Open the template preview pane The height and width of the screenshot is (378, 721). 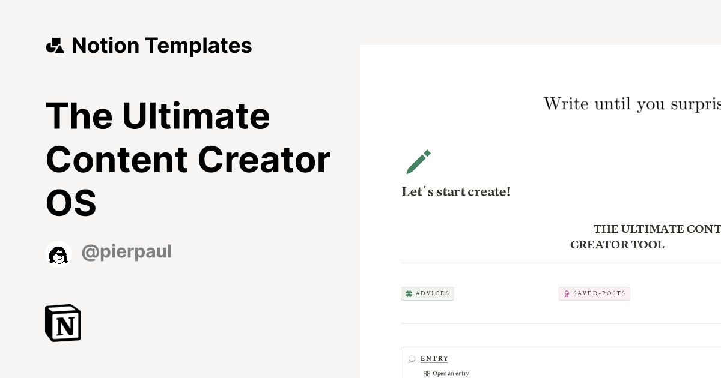[541, 210]
